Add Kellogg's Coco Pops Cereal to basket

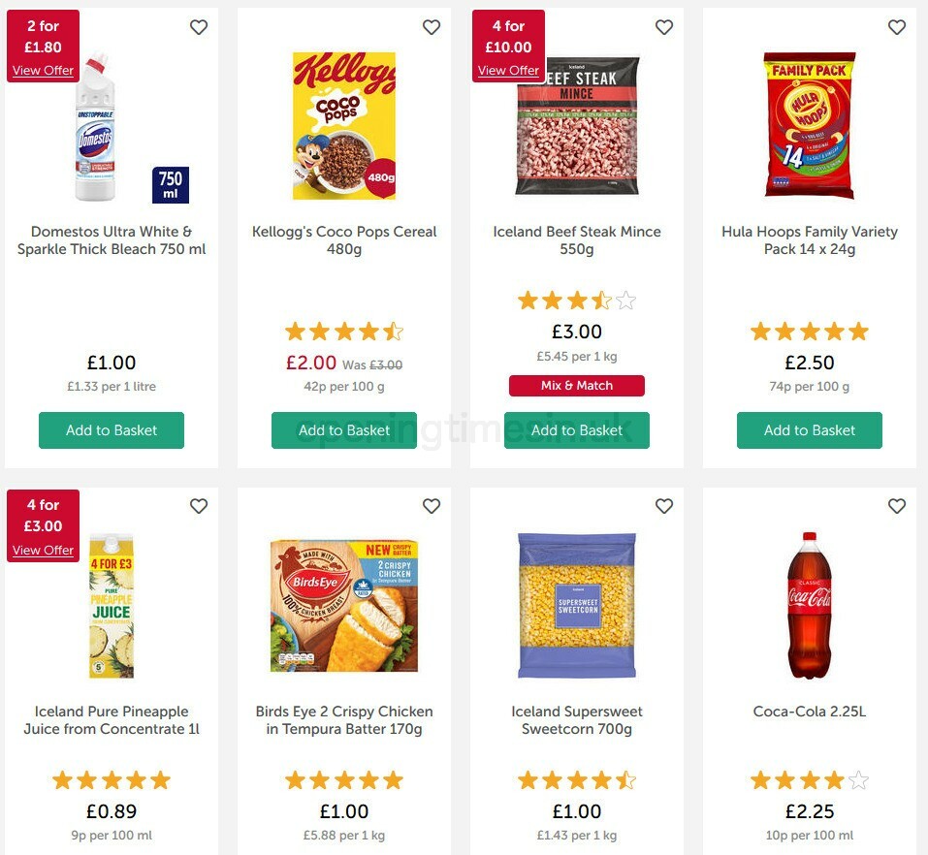click(344, 429)
